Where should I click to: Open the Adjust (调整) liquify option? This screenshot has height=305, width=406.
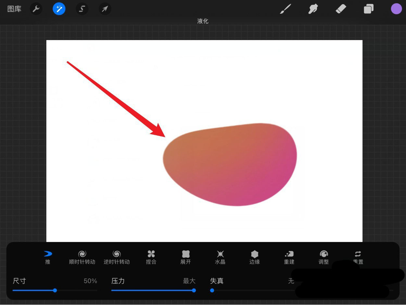click(x=324, y=257)
